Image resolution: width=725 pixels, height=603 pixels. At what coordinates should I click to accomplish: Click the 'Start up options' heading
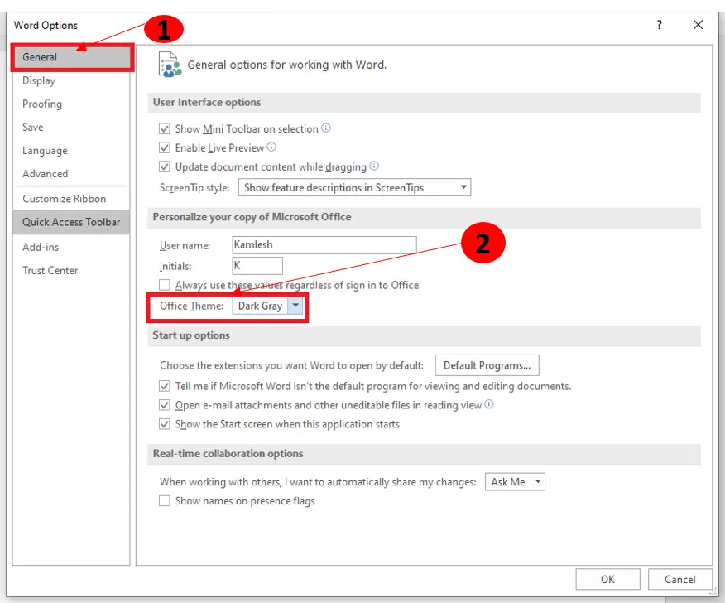(191, 335)
